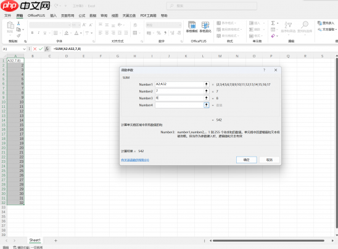Toggle Underline formatting in the ribbon
Screen dimensions: 338x249
pyautogui.click(x=45, y=33)
